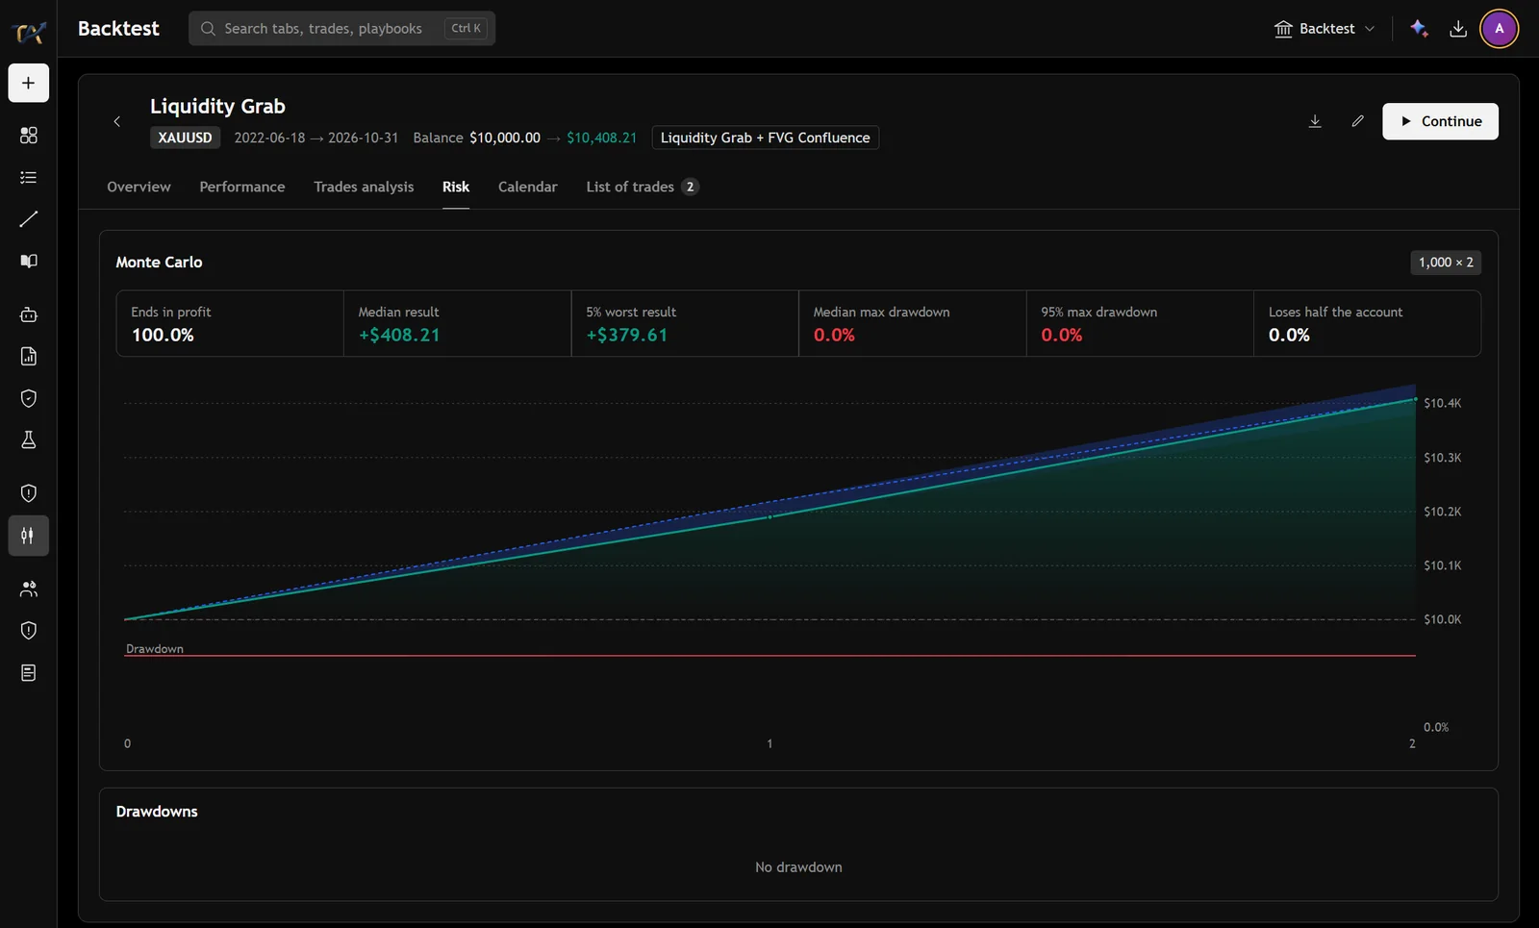The width and height of the screenshot is (1539, 928).
Task: Click the Median max drawdown stat card
Action: pyautogui.click(x=912, y=324)
